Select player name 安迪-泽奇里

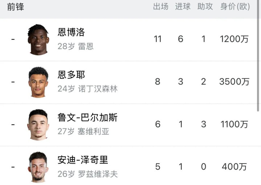pyautogui.click(x=83, y=160)
